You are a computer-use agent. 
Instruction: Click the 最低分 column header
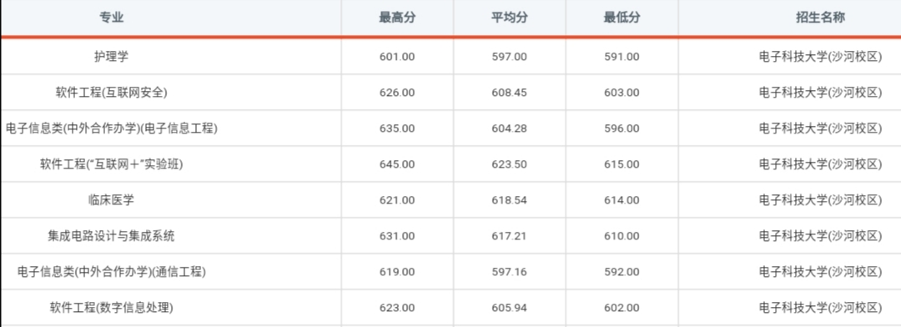click(622, 18)
